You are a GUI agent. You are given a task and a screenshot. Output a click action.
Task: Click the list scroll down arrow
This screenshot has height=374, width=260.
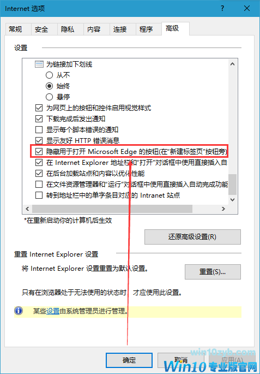233,200
